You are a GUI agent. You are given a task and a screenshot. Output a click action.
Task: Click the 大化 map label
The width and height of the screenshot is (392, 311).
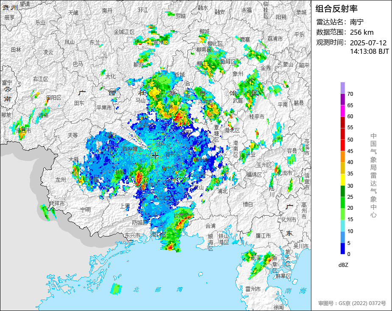(110, 76)
